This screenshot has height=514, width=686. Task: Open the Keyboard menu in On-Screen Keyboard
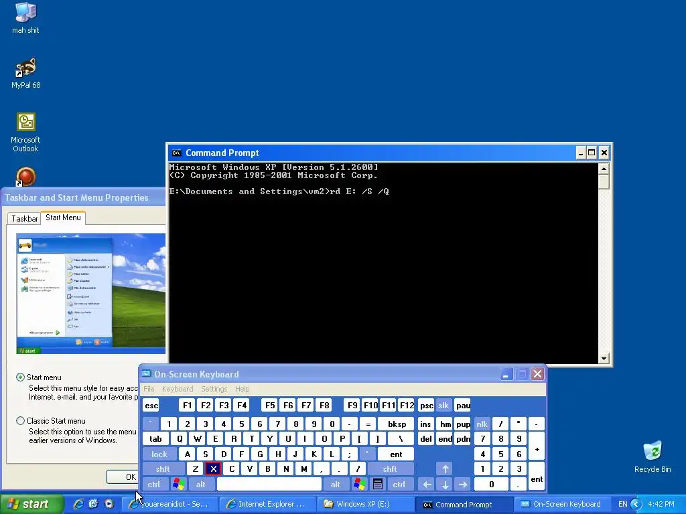tap(177, 389)
